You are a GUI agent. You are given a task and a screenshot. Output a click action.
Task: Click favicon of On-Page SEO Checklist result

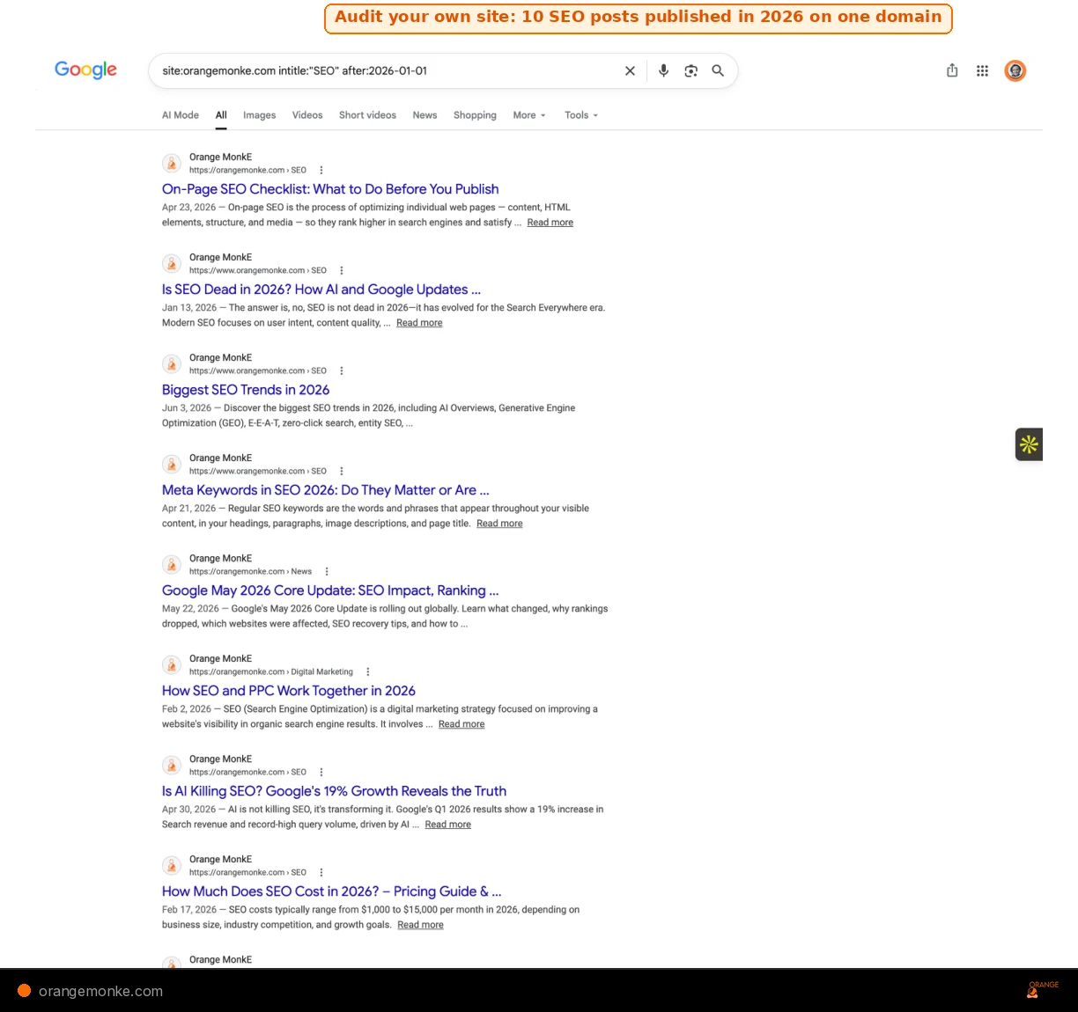click(x=172, y=164)
